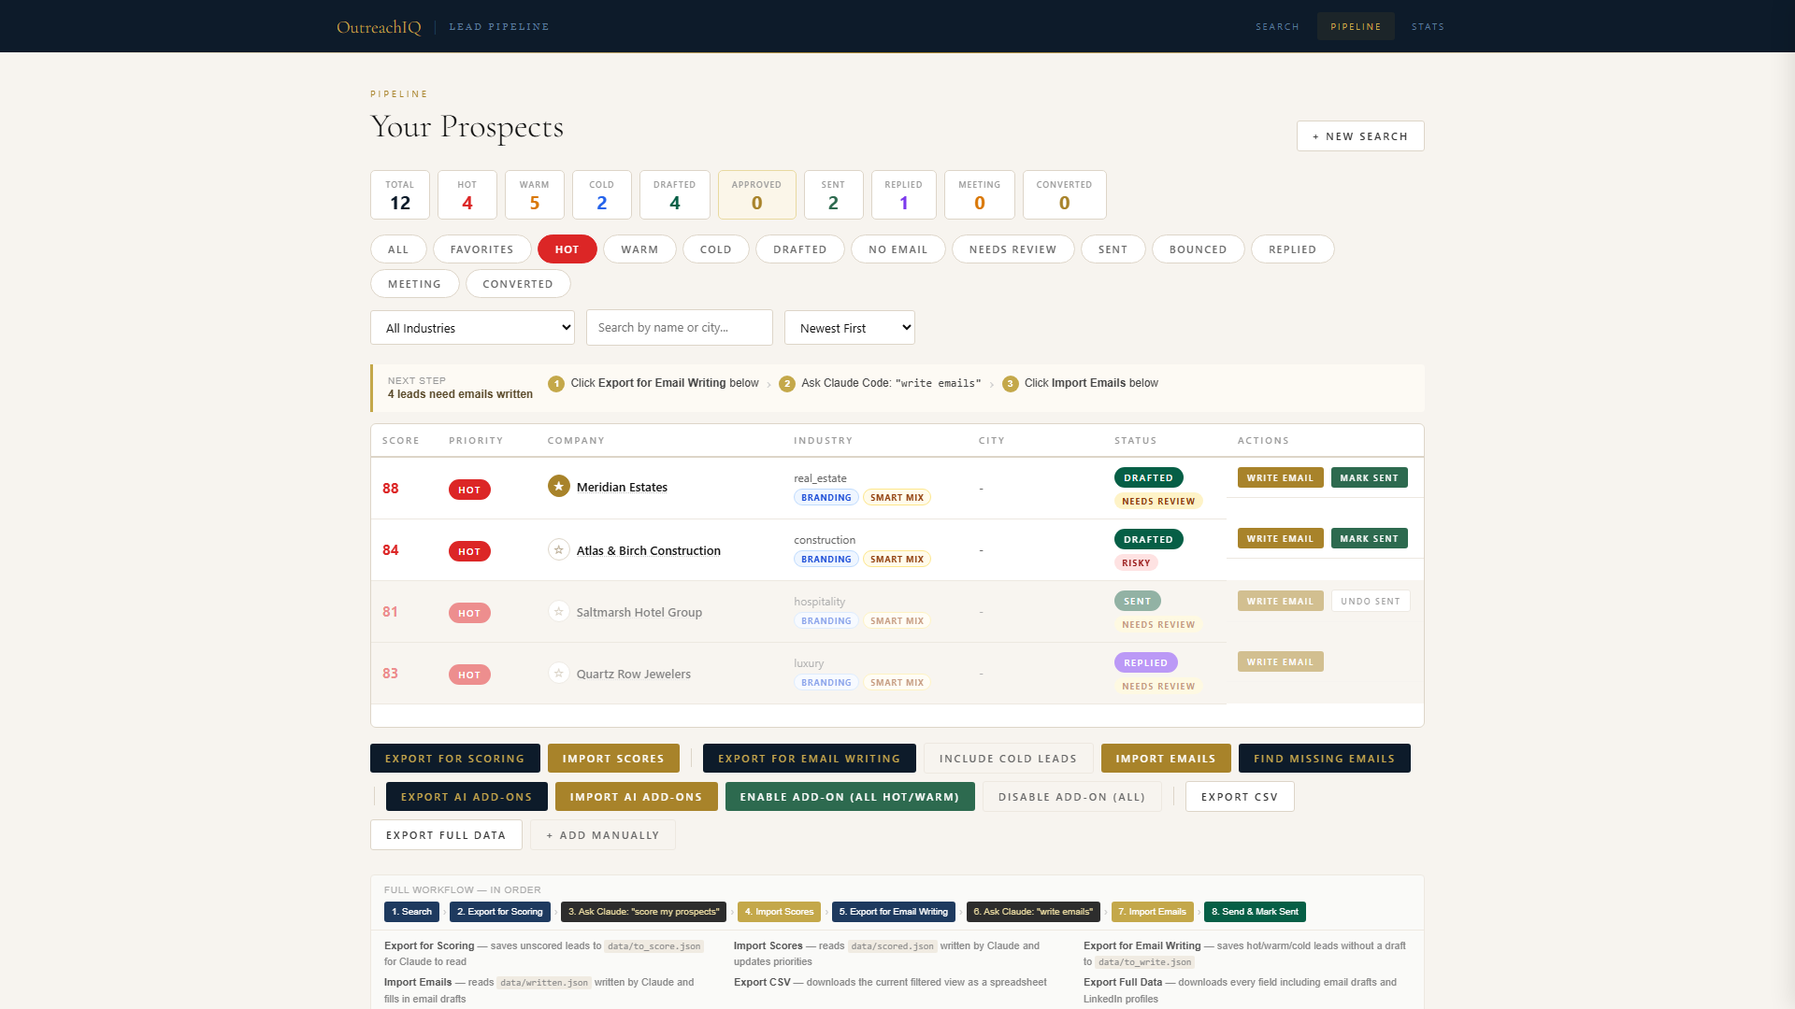This screenshot has height=1009, width=1795.
Task: Star the Saltmarsh Hotel Group lead
Action: pos(558,612)
